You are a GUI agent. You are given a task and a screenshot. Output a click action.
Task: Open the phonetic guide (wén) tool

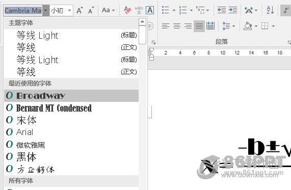click(139, 10)
